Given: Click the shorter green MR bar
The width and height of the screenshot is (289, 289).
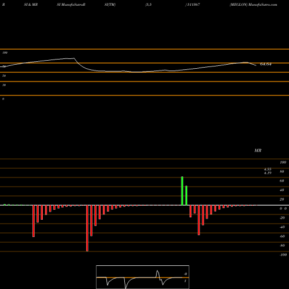Looking at the screenshot, I should click(186, 195).
